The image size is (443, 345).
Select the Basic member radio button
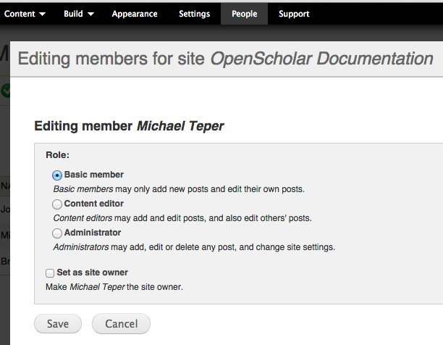pos(57,175)
